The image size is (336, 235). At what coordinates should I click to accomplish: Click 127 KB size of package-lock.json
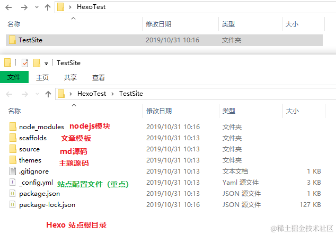pos(310,205)
